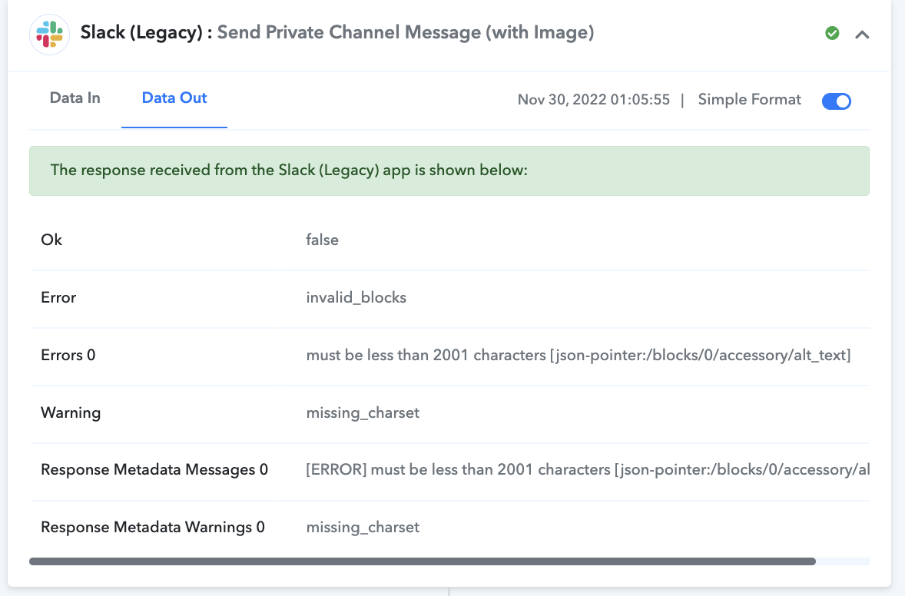Click the 'Simple Format' label text
The image size is (905, 596).
(749, 100)
